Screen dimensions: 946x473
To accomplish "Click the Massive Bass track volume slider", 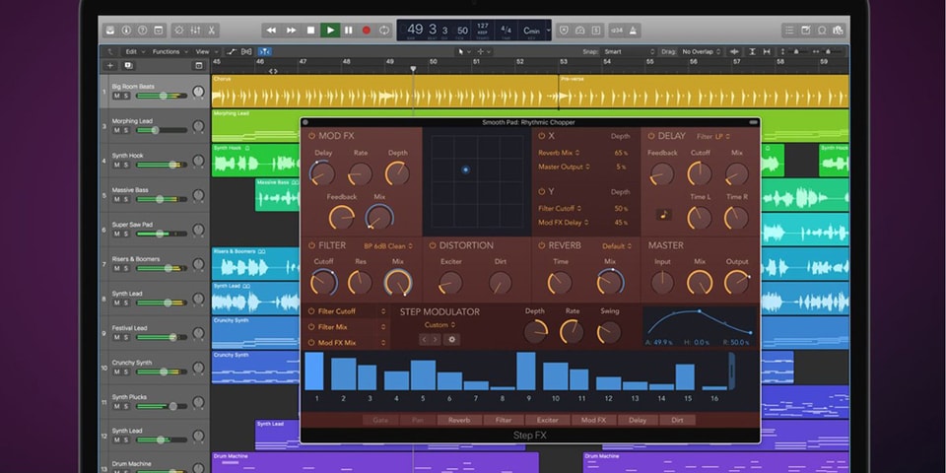I will coord(162,199).
